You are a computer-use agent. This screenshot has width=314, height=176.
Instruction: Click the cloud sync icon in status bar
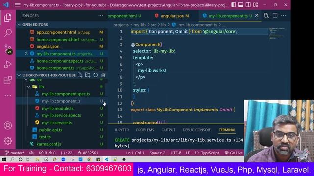[31, 153]
